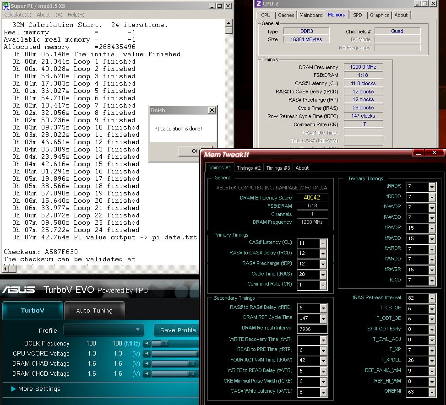This screenshot has height=405, width=446.
Task: Click the DRAM CHAB Voltage slider handle
Action: pyautogui.click(x=191, y=363)
